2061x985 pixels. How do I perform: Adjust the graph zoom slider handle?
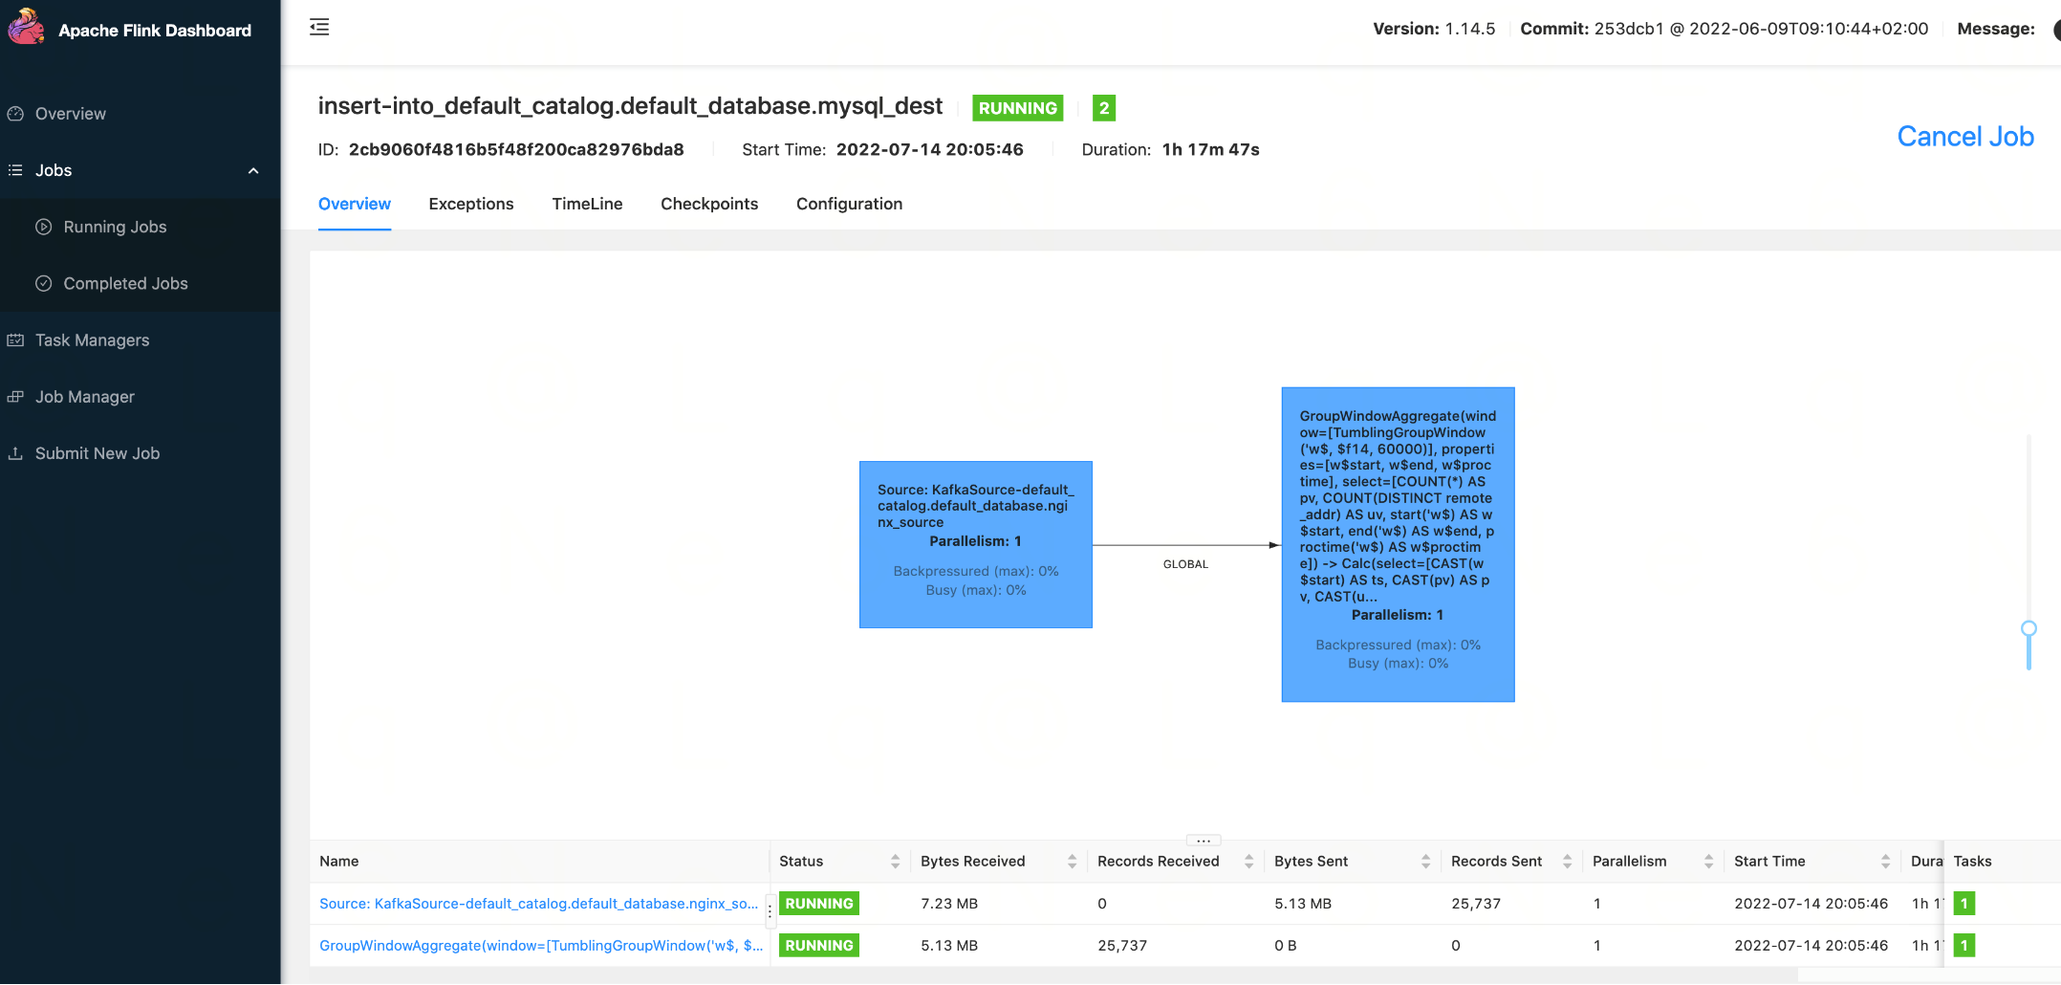[2028, 629]
